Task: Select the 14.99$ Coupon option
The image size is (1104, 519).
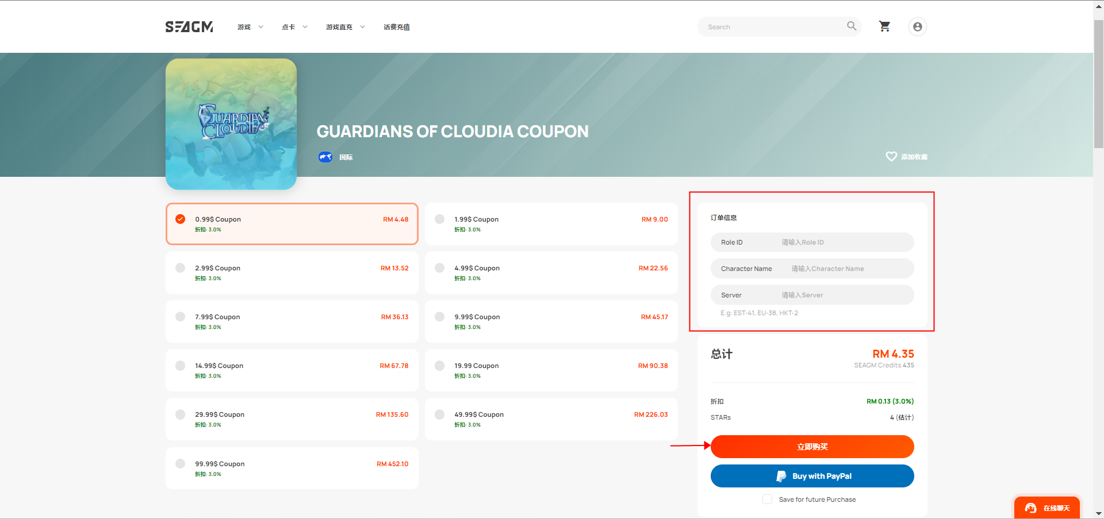Action: point(292,370)
